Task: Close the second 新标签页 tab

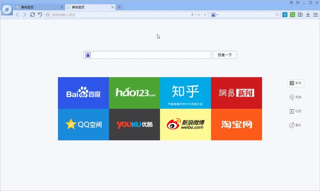Action: tap(113, 7)
